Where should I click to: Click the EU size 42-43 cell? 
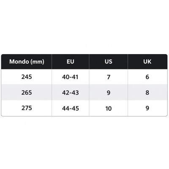pyautogui.click(x=71, y=93)
